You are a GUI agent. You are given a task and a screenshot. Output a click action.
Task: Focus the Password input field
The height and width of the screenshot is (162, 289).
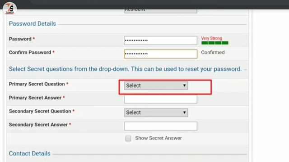click(161, 40)
